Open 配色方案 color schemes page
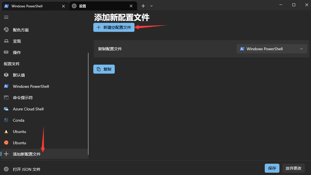 (21, 30)
